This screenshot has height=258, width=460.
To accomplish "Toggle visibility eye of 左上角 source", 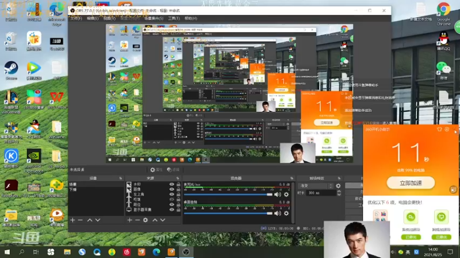I will [x=171, y=194].
